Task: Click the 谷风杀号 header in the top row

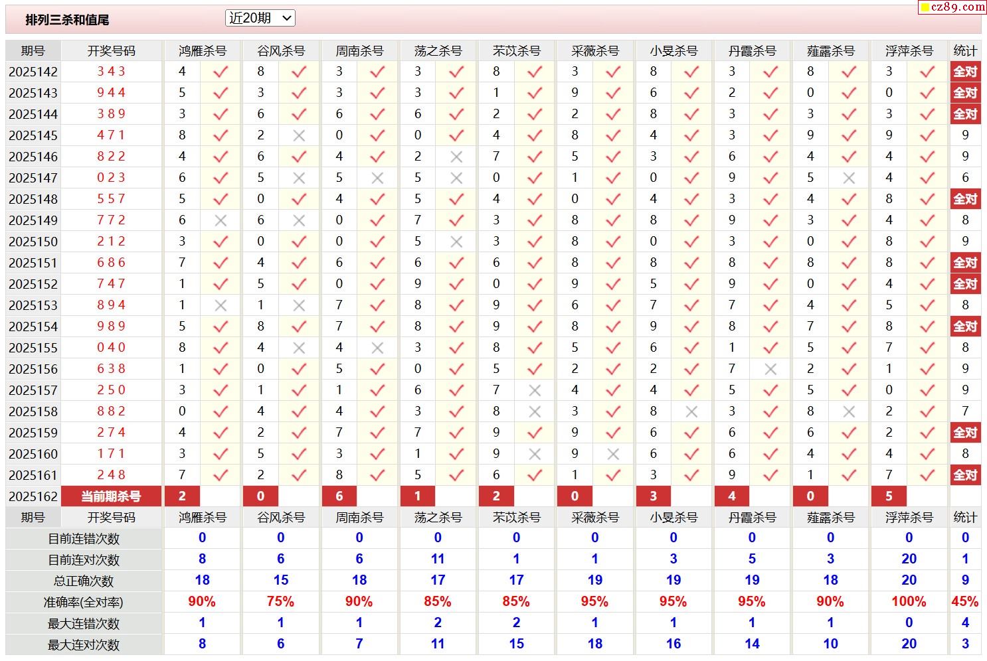Action: pos(281,51)
